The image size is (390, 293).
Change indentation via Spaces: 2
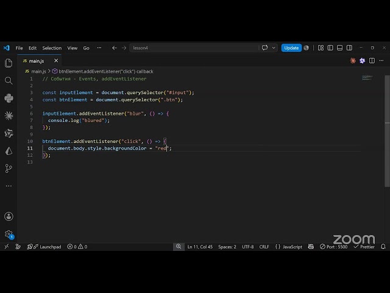[x=227, y=247]
